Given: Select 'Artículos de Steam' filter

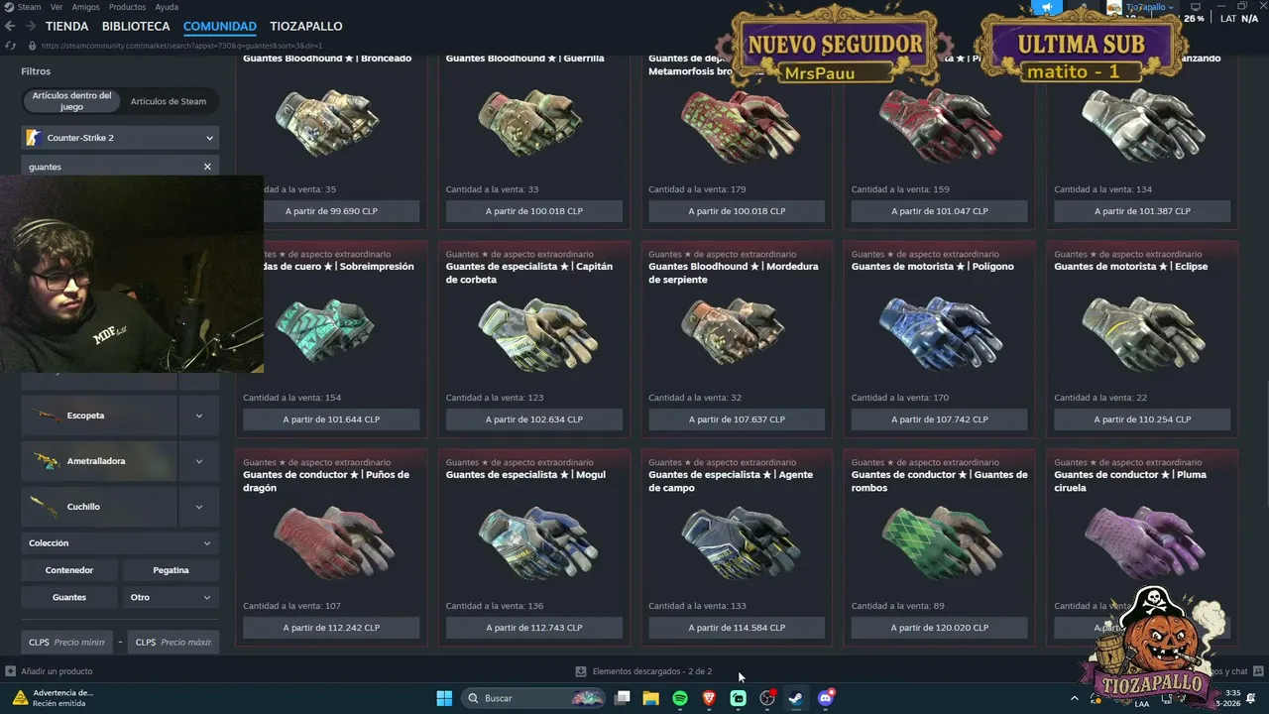Looking at the screenshot, I should 169,101.
